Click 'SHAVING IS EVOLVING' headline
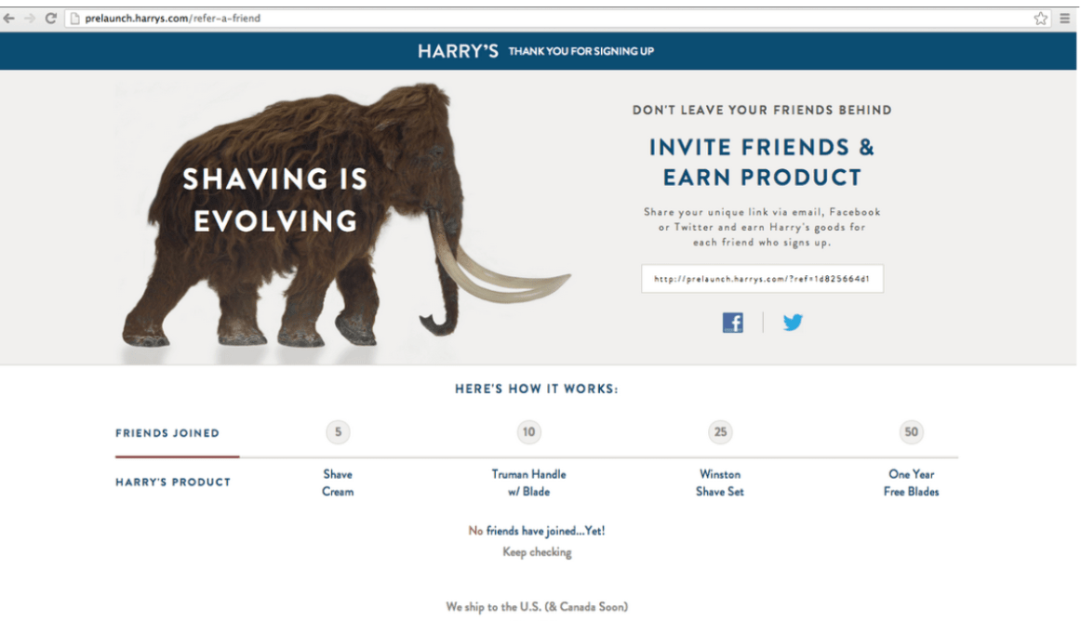The image size is (1081, 621). click(275, 200)
